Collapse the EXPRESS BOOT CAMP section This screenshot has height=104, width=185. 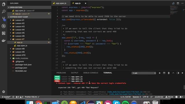[29, 17]
